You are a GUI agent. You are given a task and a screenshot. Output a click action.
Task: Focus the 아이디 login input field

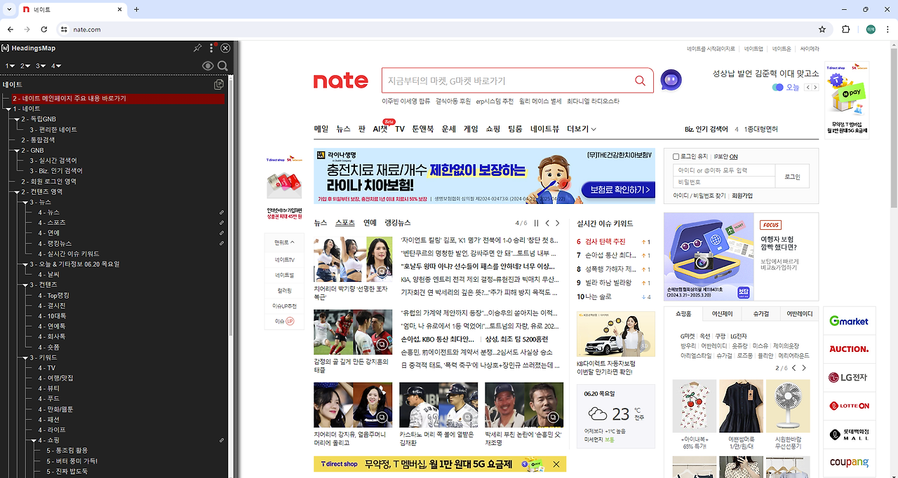(724, 170)
